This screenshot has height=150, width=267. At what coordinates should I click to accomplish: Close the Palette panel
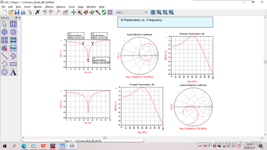coord(19,18)
